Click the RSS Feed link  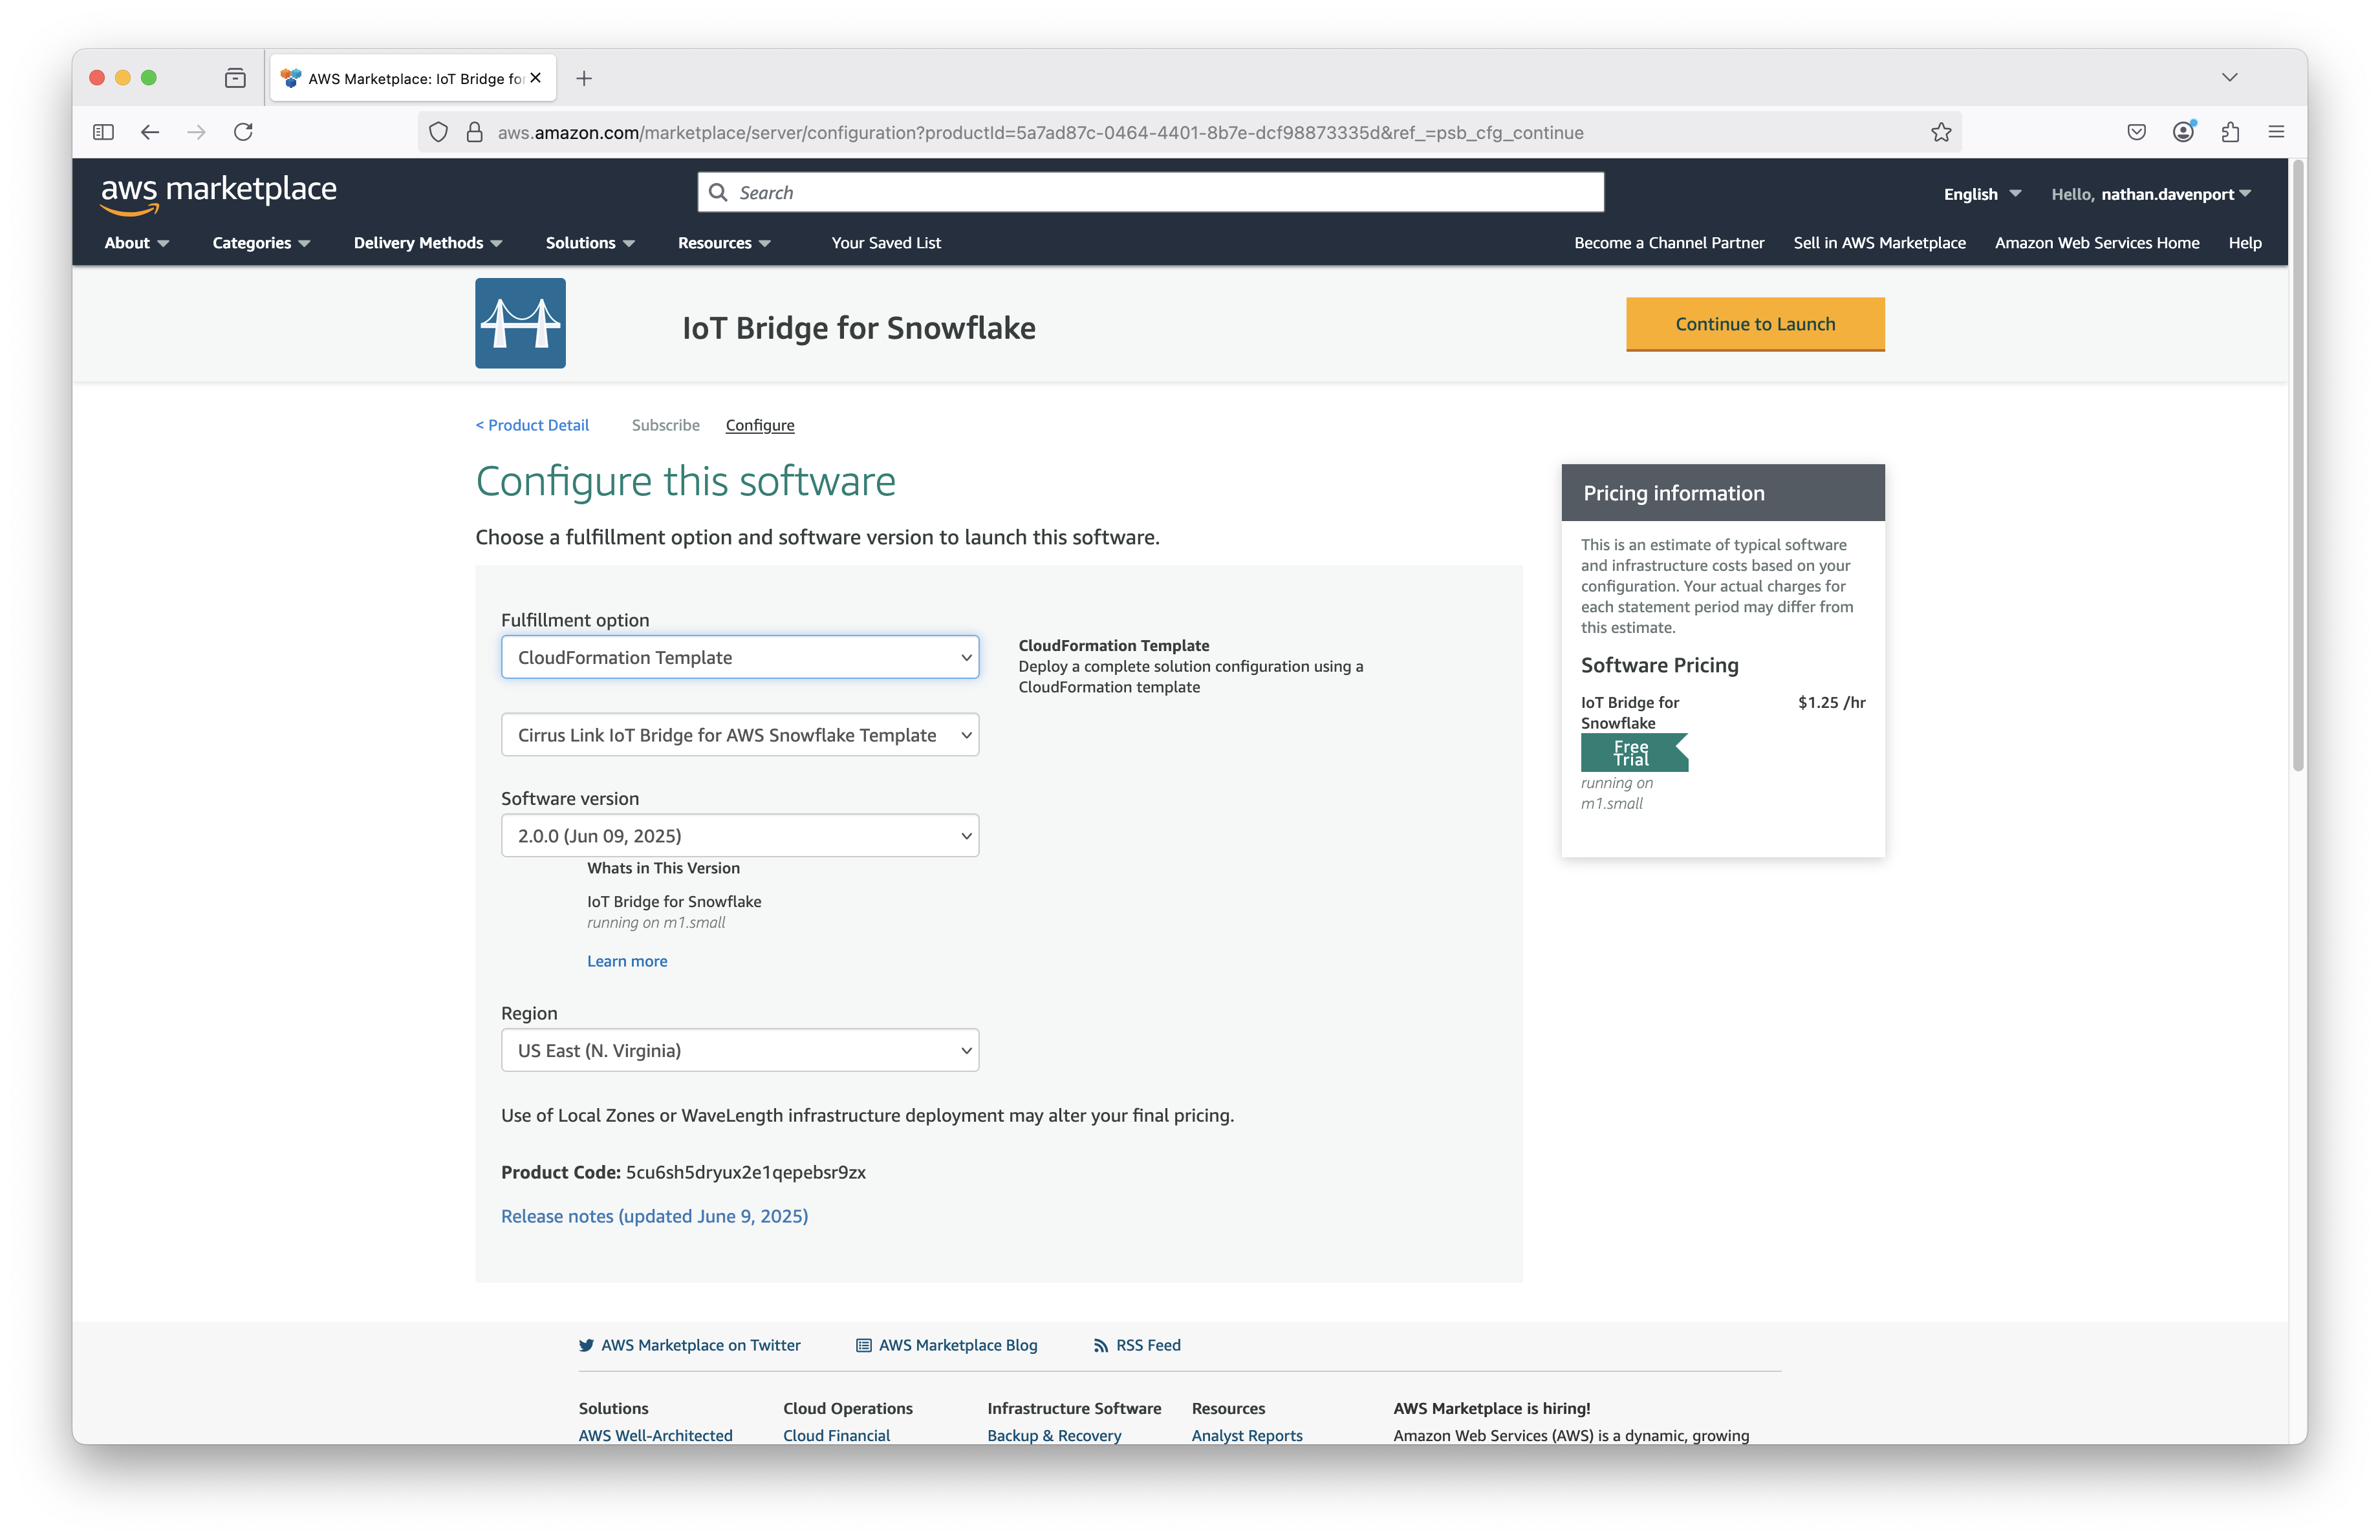1147,1345
